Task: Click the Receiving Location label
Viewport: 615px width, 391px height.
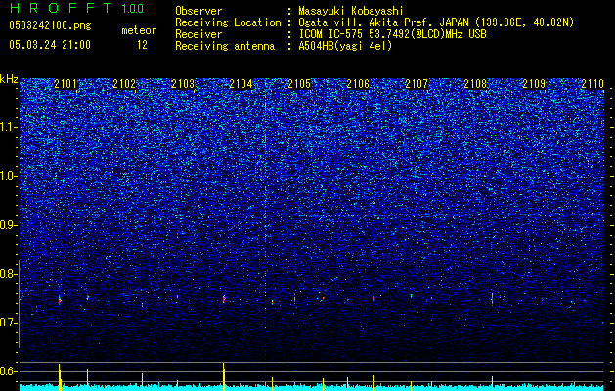Action: pyautogui.click(x=228, y=22)
